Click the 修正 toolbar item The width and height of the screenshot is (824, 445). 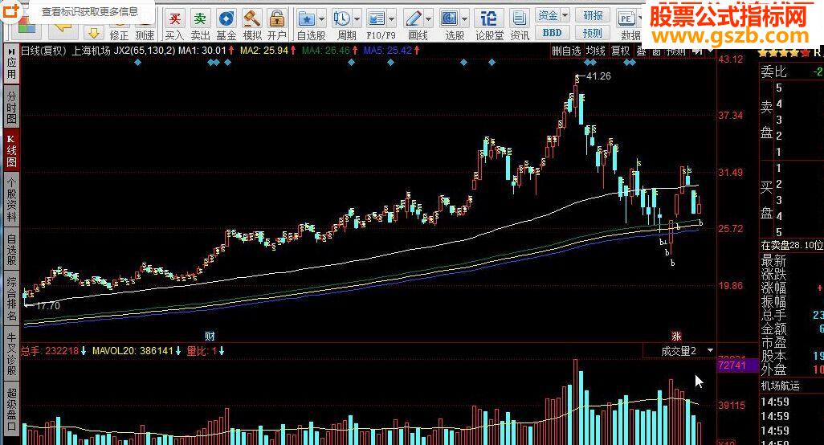(x=119, y=35)
